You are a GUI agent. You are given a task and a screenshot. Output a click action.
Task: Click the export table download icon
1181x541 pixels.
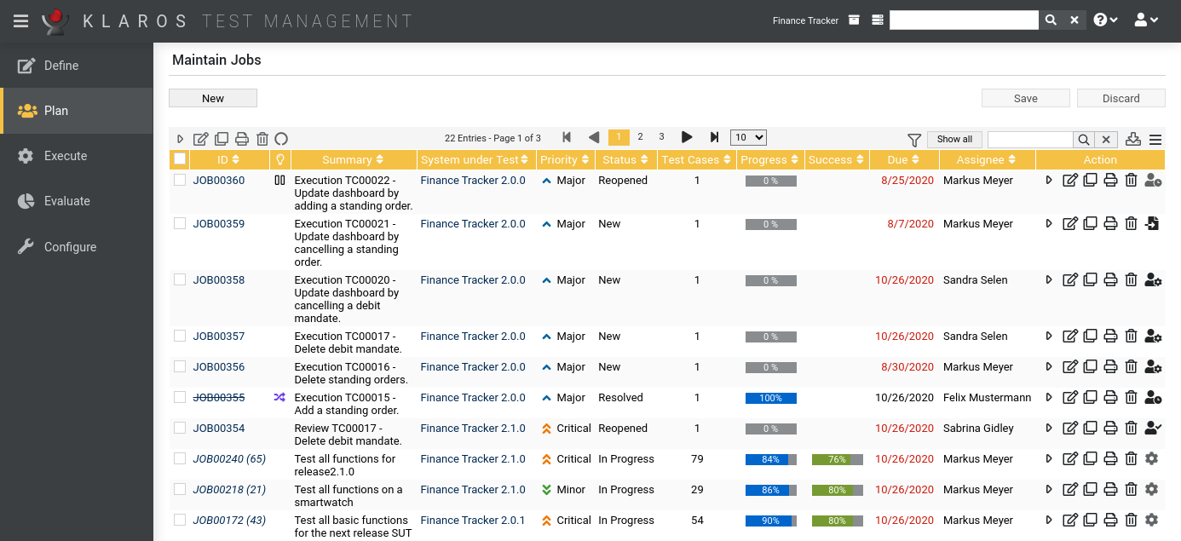(1132, 139)
